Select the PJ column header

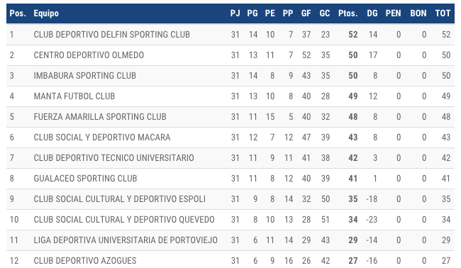(235, 13)
